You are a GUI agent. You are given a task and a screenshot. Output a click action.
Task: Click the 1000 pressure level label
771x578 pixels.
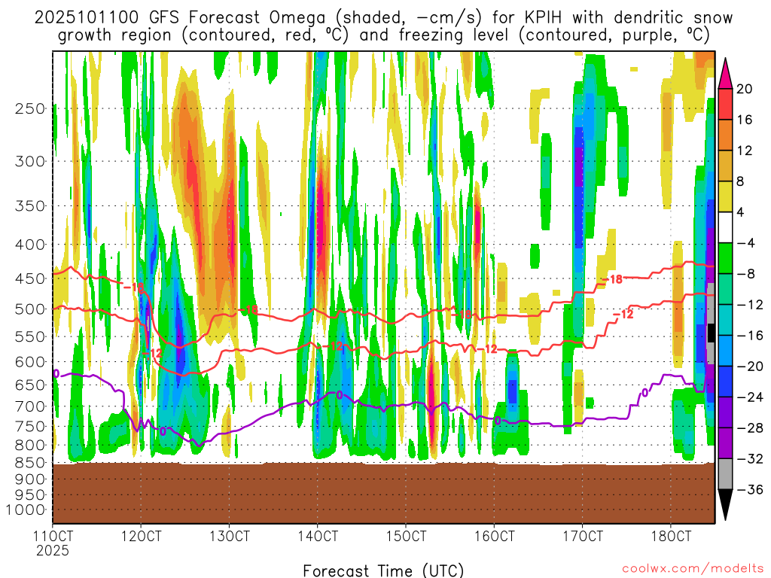pos(26,510)
